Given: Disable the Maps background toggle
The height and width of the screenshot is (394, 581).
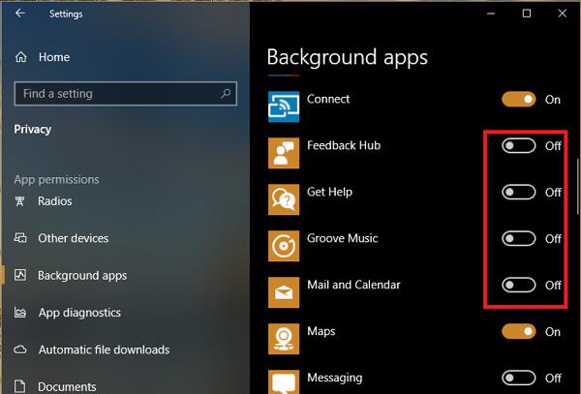Looking at the screenshot, I should (x=519, y=331).
